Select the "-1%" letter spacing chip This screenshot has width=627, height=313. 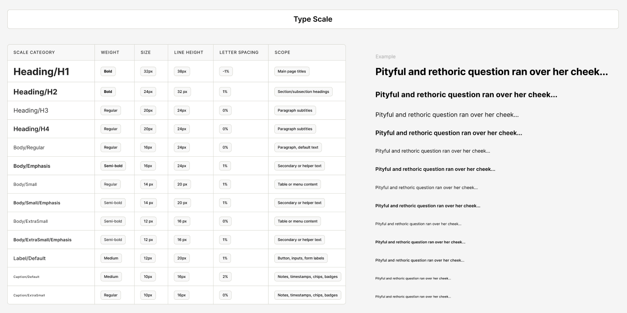tap(226, 72)
